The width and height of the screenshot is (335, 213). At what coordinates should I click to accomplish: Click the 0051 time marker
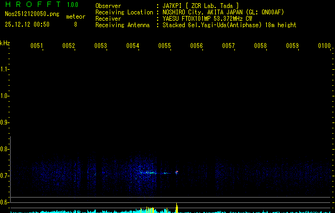(36, 46)
